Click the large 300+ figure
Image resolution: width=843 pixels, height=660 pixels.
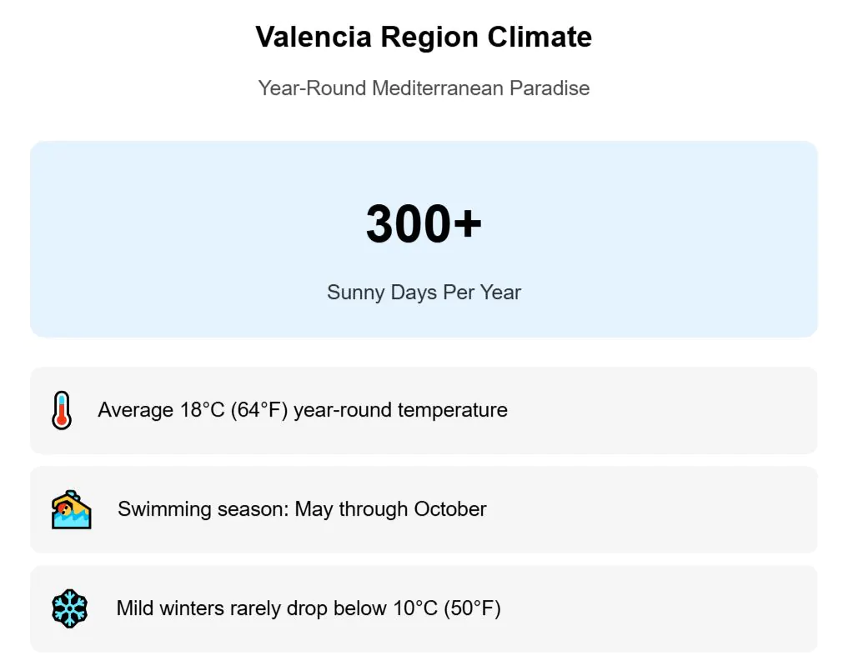click(424, 224)
